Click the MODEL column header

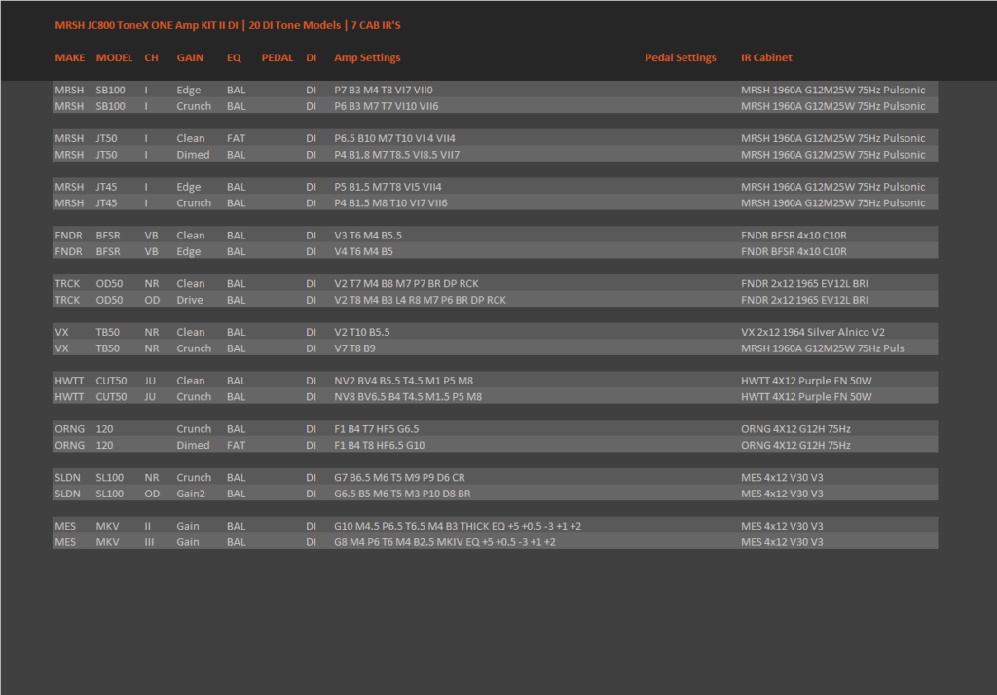point(115,57)
